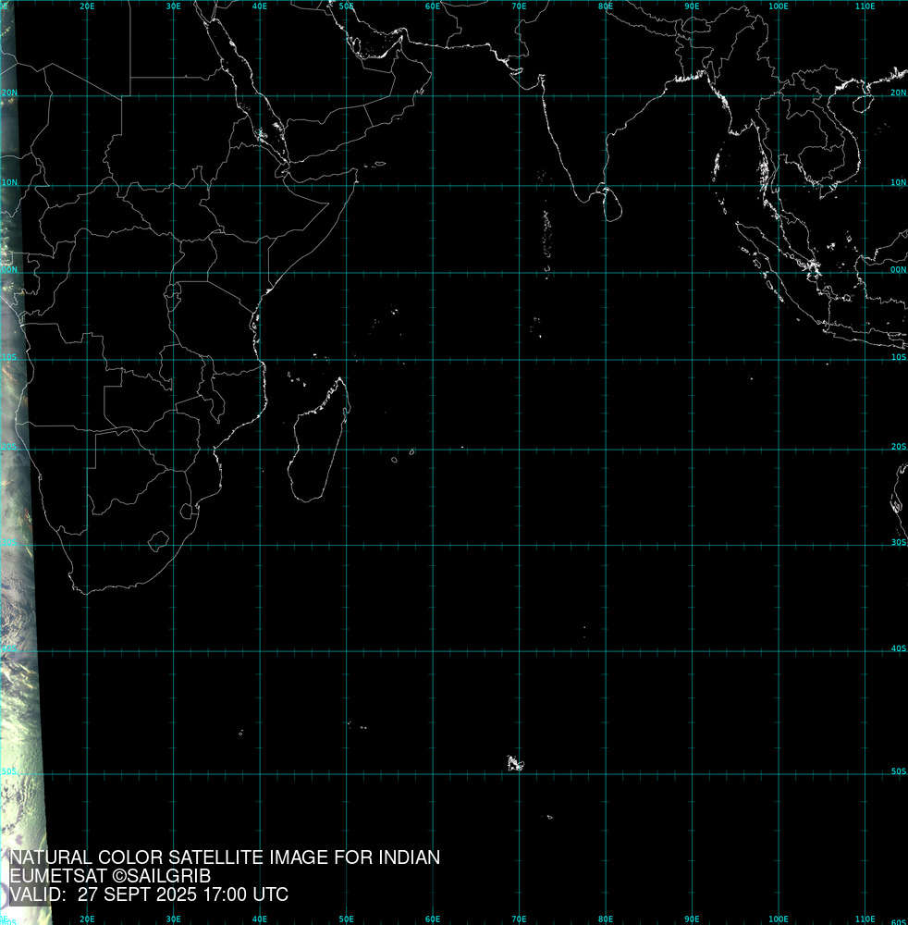Click the 40S latitude label on right edge
The image size is (908, 925).
(x=898, y=649)
